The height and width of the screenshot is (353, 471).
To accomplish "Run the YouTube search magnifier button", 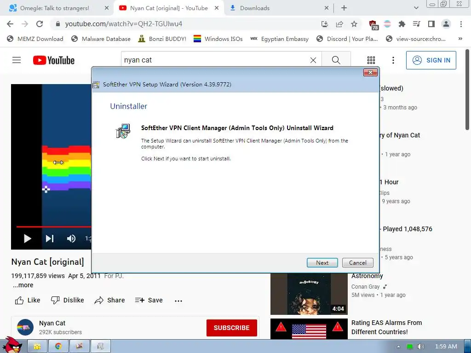I will pyautogui.click(x=336, y=60).
